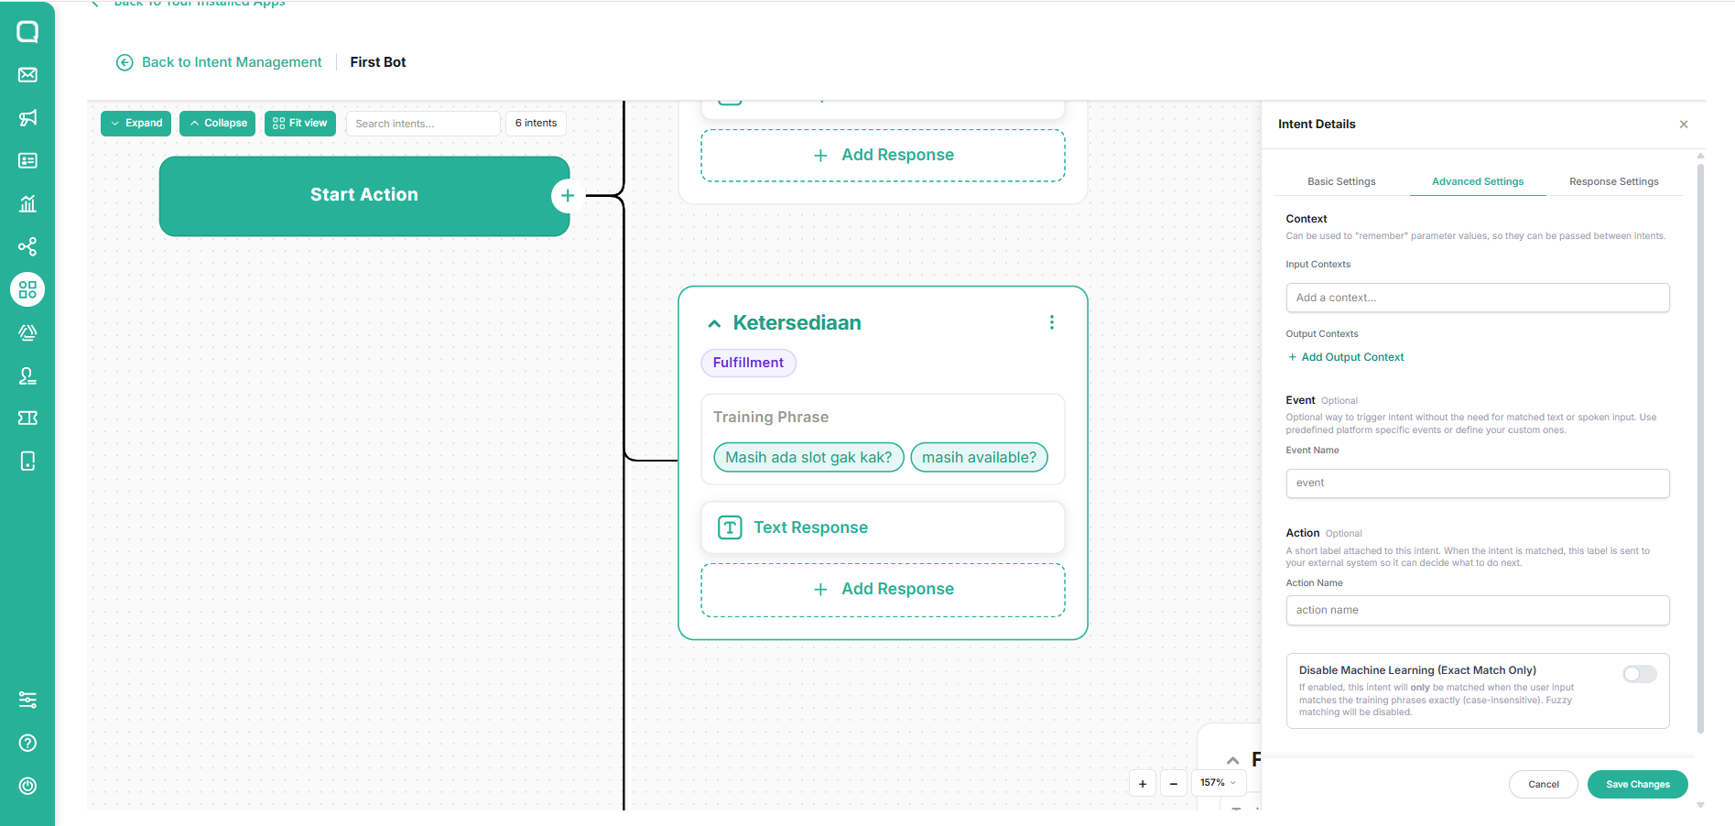Open the analytics chart icon in sidebar
The height and width of the screenshot is (826, 1735).
pyautogui.click(x=27, y=203)
